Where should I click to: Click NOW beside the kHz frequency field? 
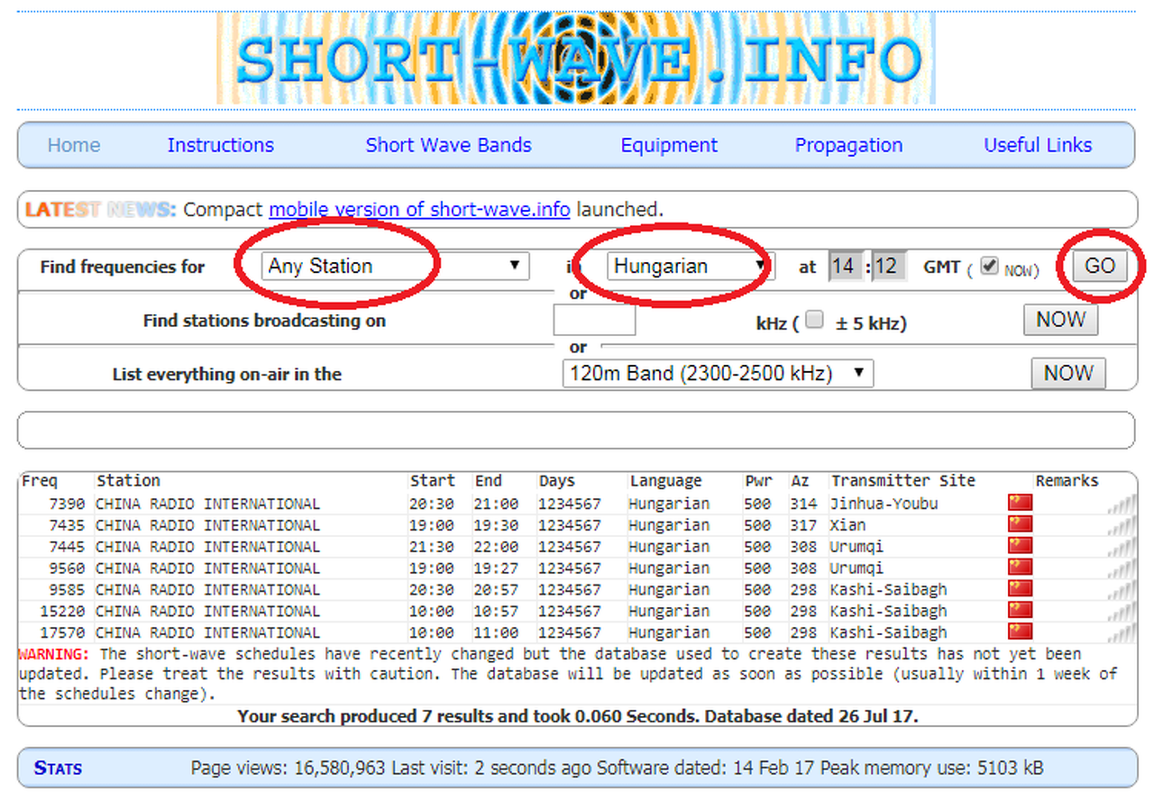[1061, 320]
